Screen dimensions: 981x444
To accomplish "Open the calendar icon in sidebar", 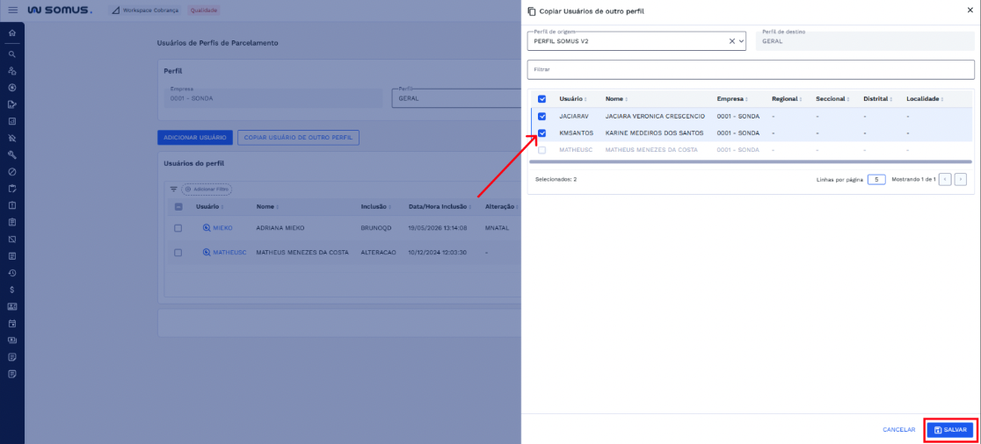I will click(12, 324).
